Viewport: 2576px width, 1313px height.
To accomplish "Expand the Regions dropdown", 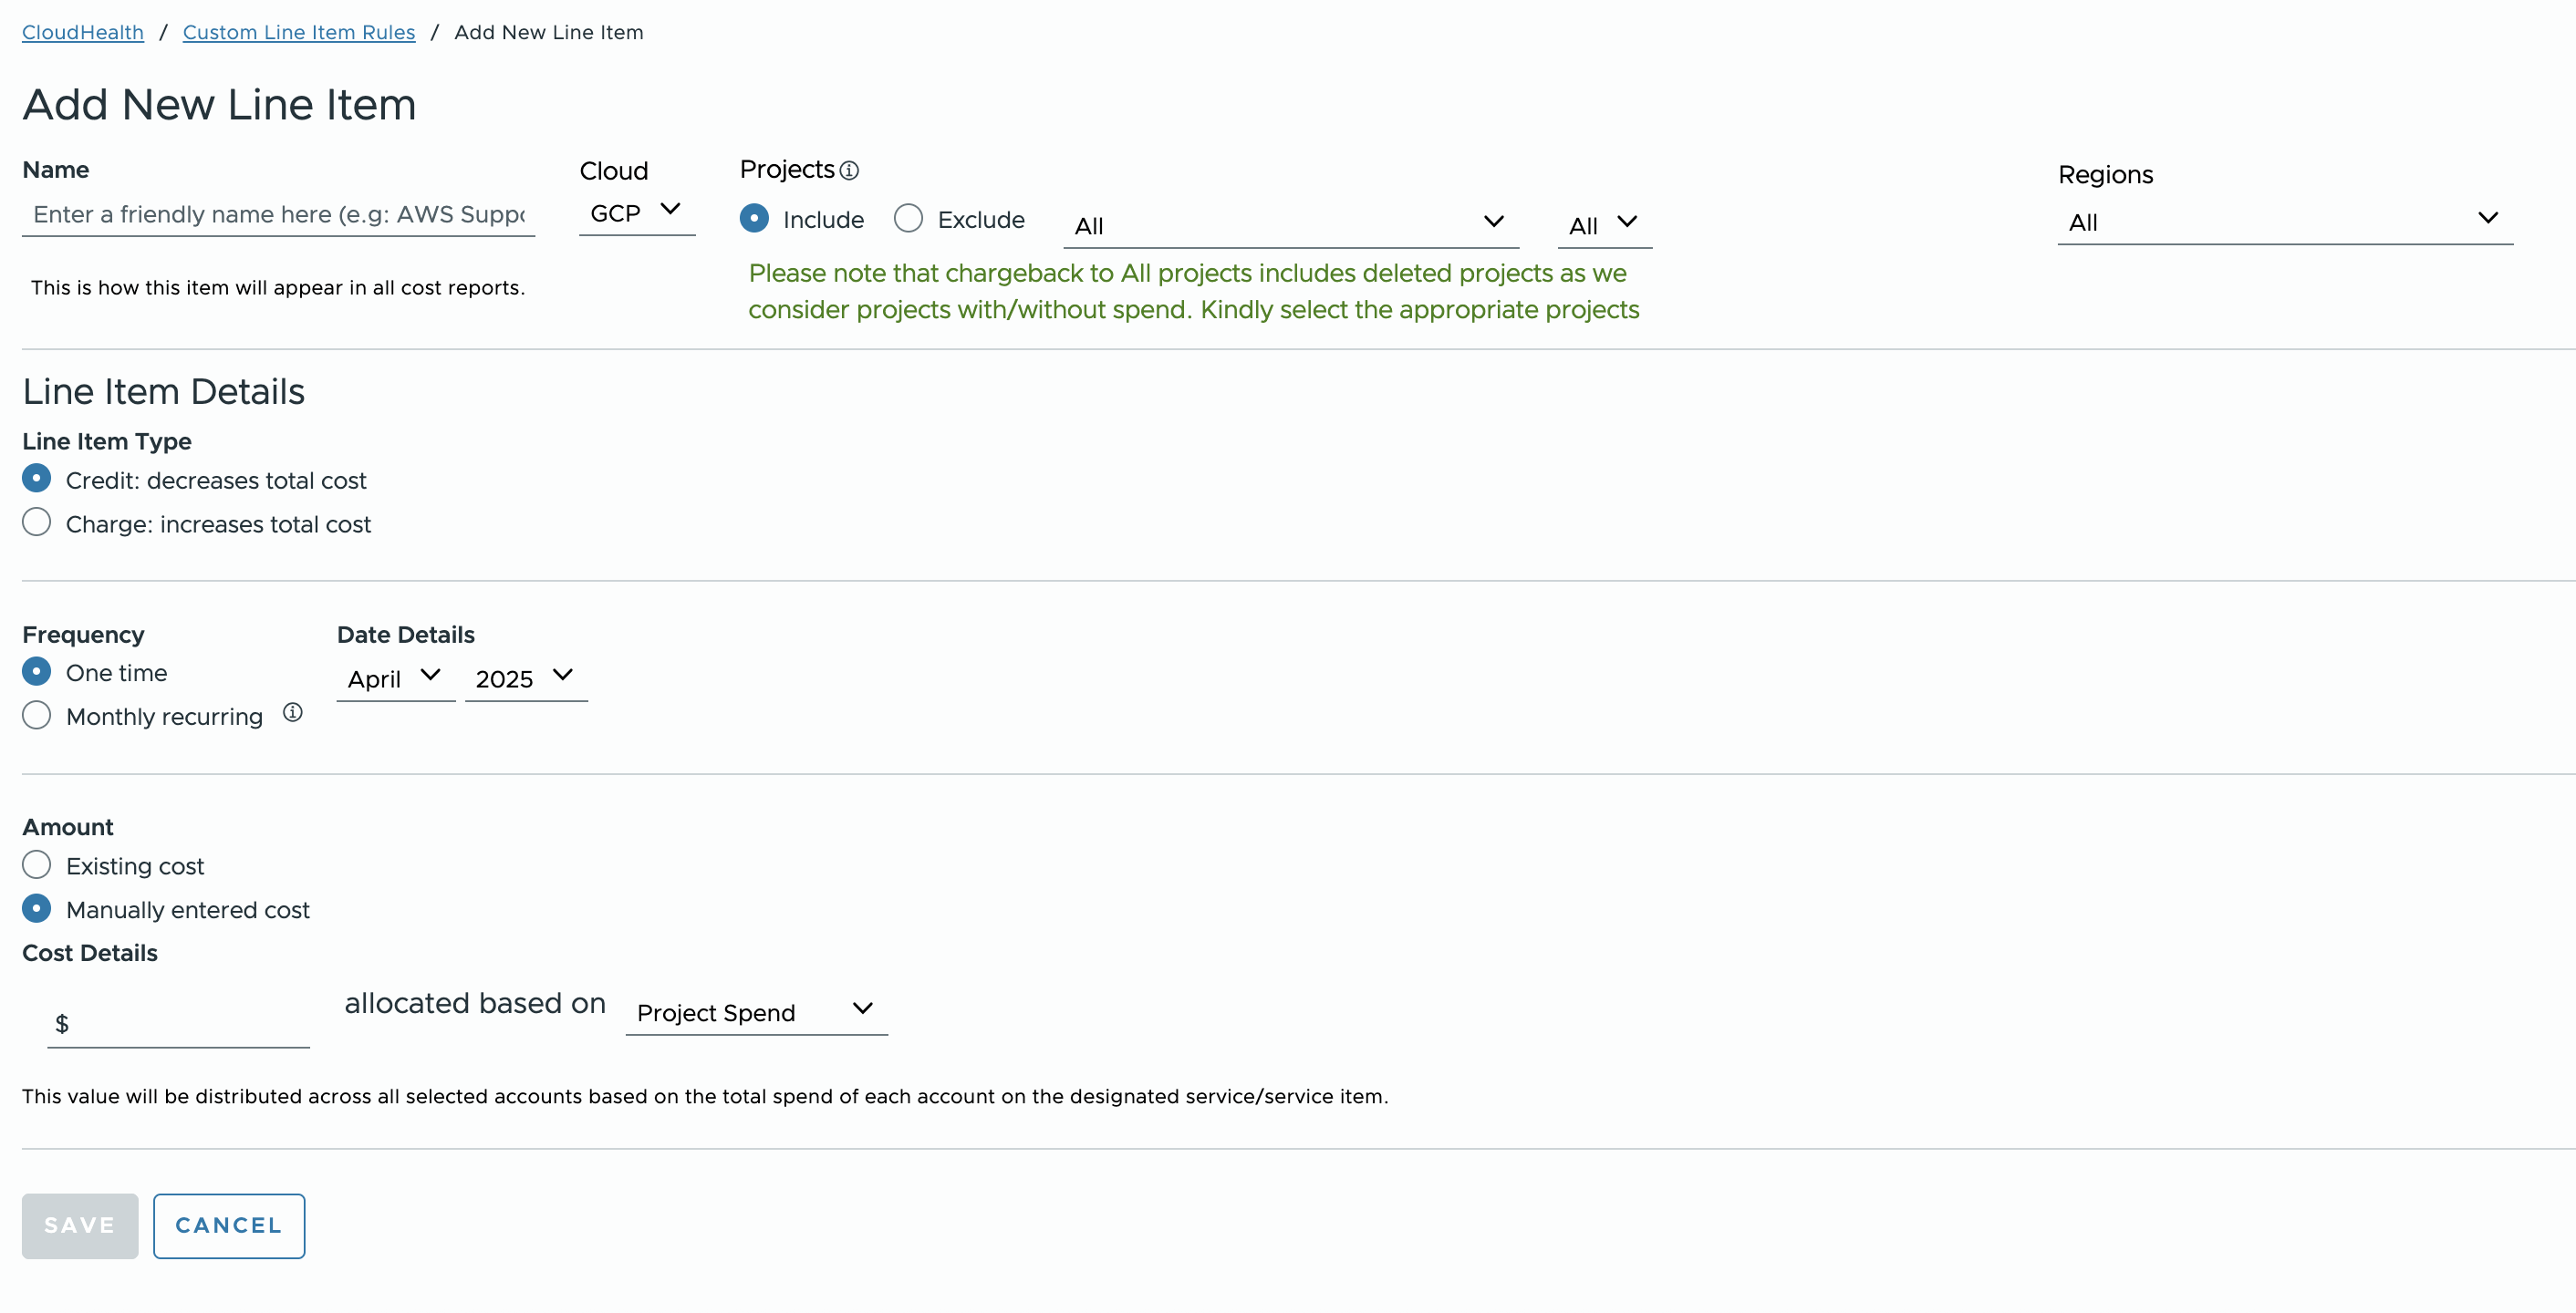I will (2284, 222).
